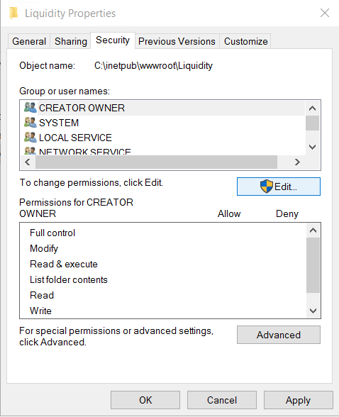Click the up arrow of the user list scrollbar
Image resolution: width=339 pixels, height=417 pixels.
(x=313, y=109)
